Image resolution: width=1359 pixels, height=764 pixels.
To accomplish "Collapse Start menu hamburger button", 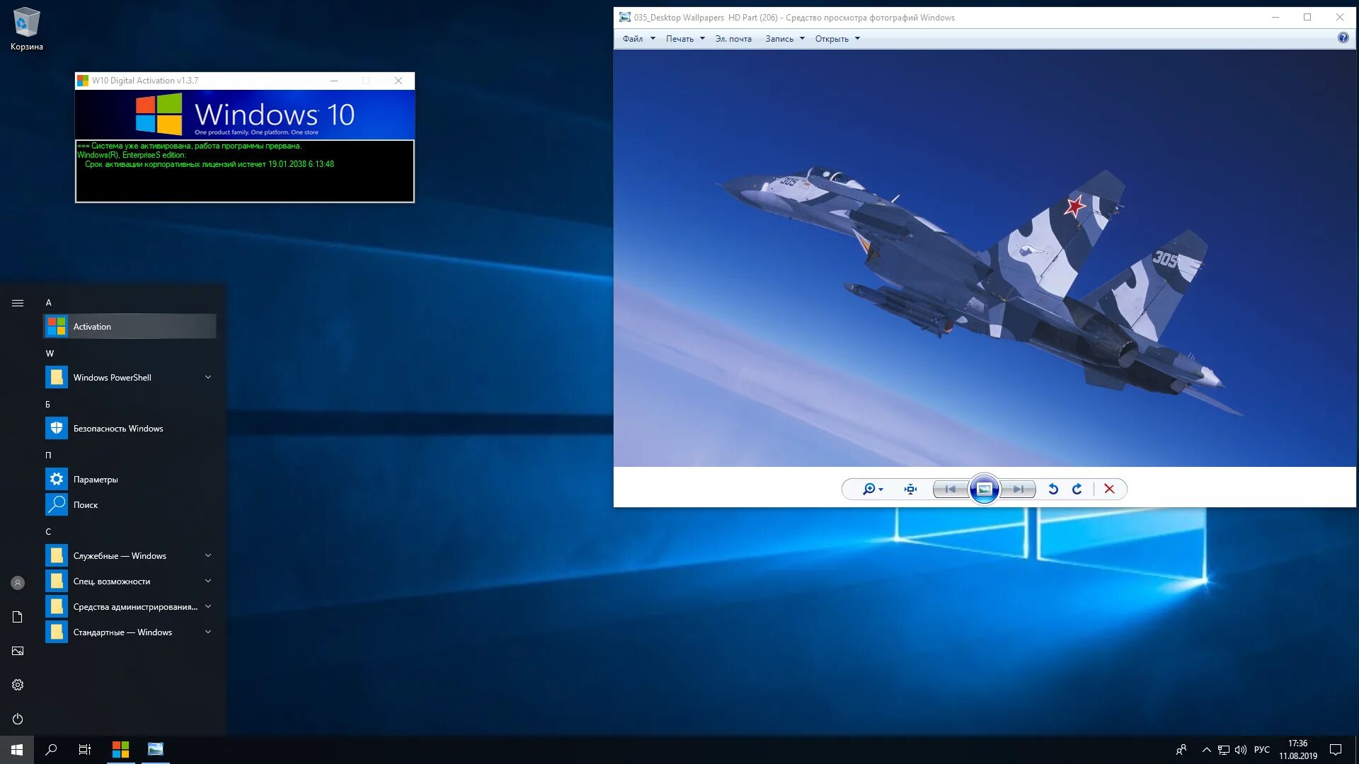I will pyautogui.click(x=18, y=303).
